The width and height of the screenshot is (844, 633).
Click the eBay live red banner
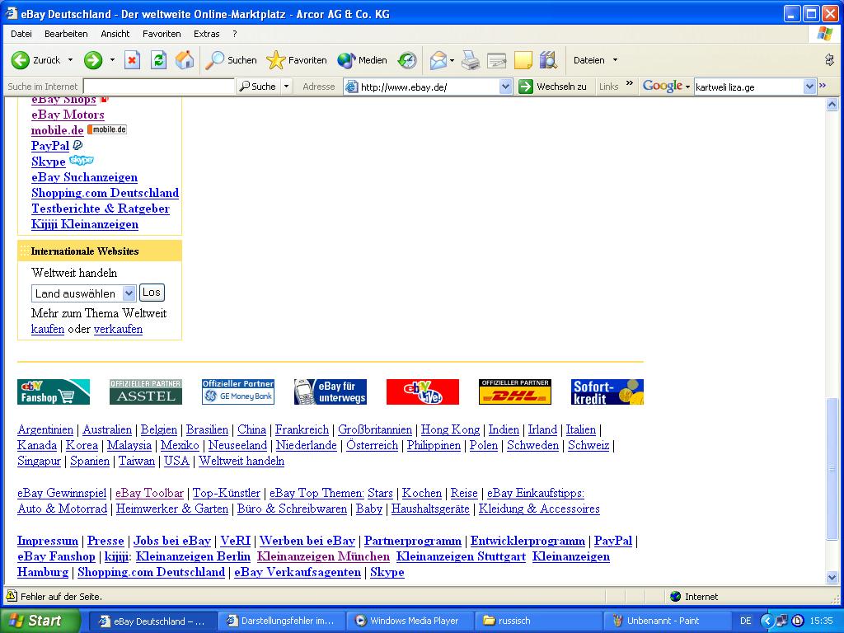click(423, 392)
